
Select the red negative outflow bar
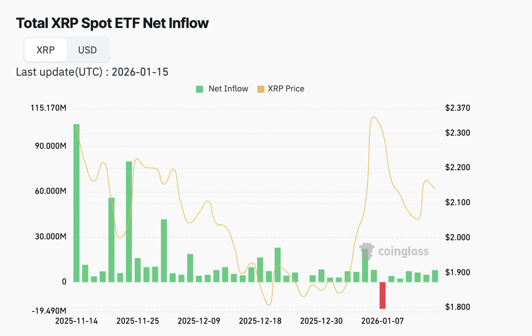point(382,295)
